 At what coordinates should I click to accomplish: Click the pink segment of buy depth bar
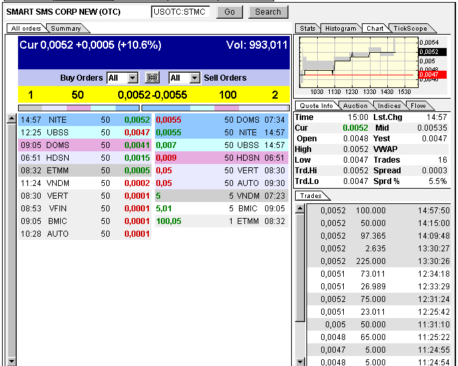(x=78, y=107)
